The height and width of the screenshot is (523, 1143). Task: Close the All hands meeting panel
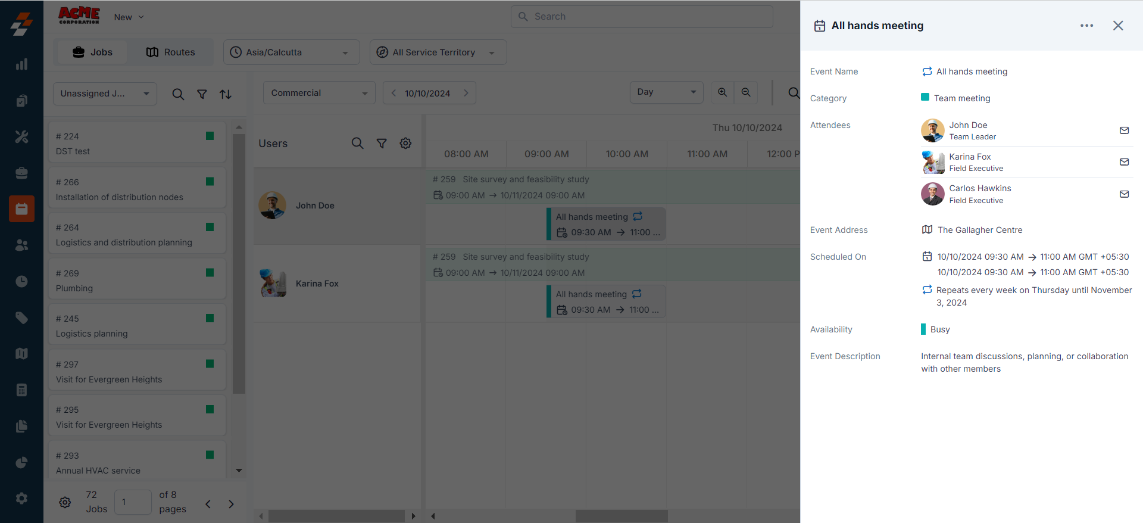(x=1117, y=26)
